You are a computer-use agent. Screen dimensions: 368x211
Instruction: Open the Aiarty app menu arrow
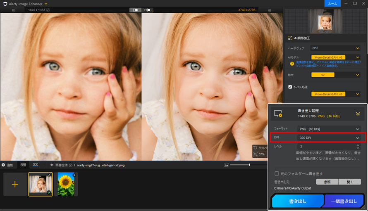click(x=46, y=4)
